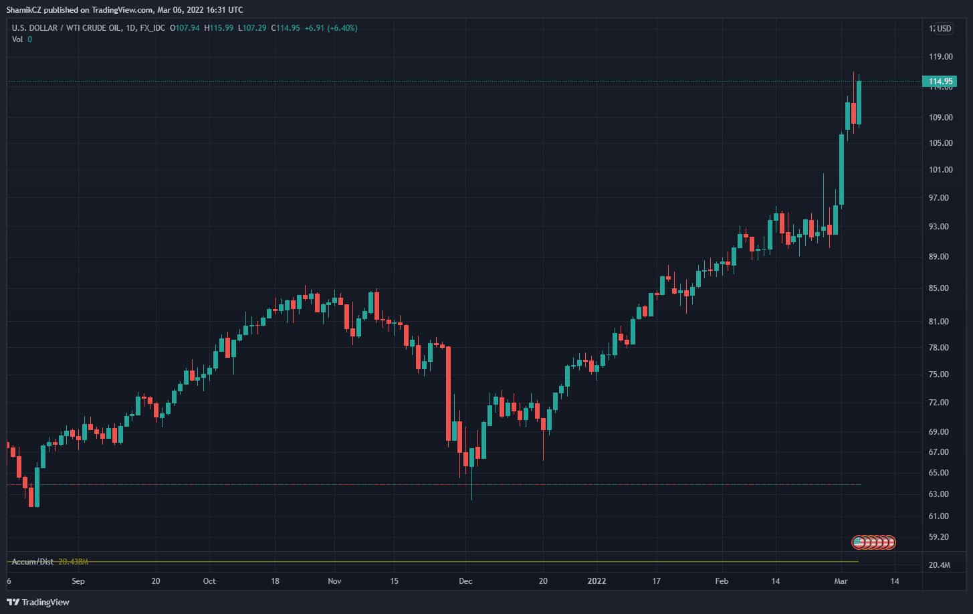Click the FX_IDC data source label
Viewport: 973px width, 614px height.
(x=152, y=28)
